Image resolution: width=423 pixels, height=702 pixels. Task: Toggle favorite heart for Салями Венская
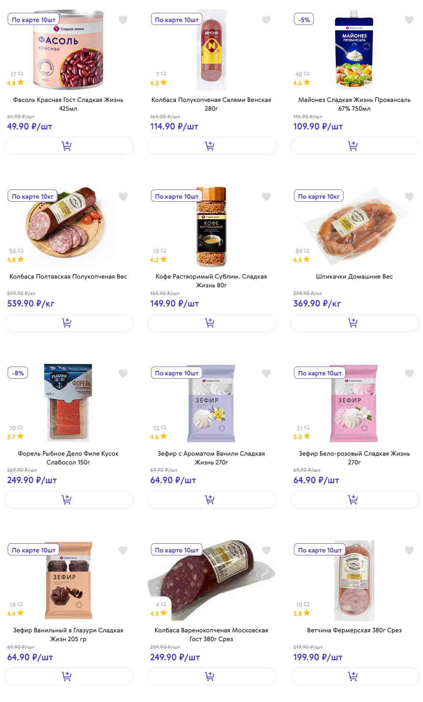(266, 20)
